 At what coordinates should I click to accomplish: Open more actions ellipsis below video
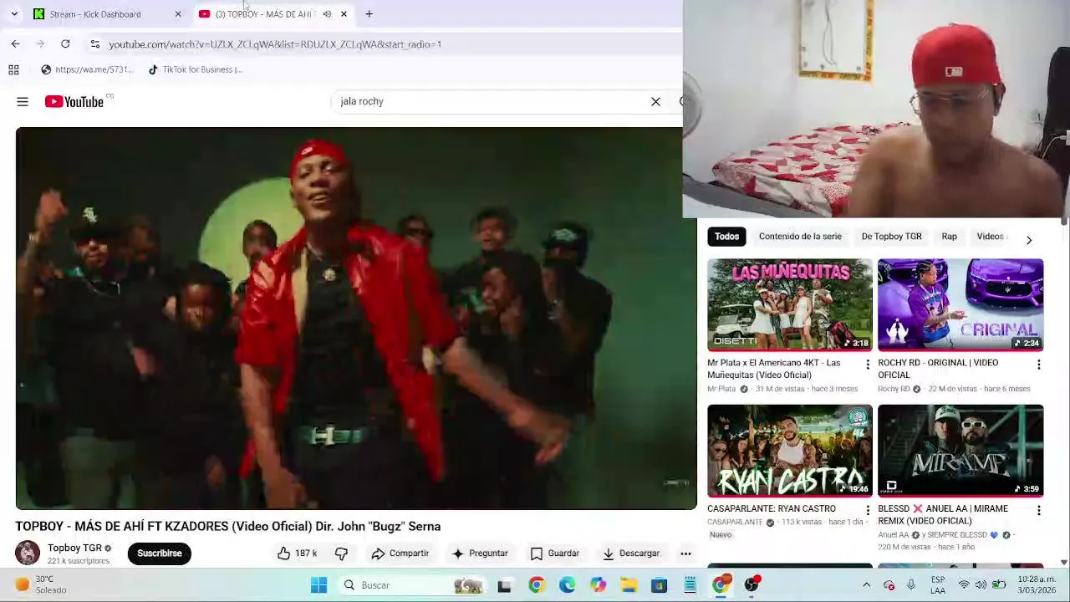685,554
